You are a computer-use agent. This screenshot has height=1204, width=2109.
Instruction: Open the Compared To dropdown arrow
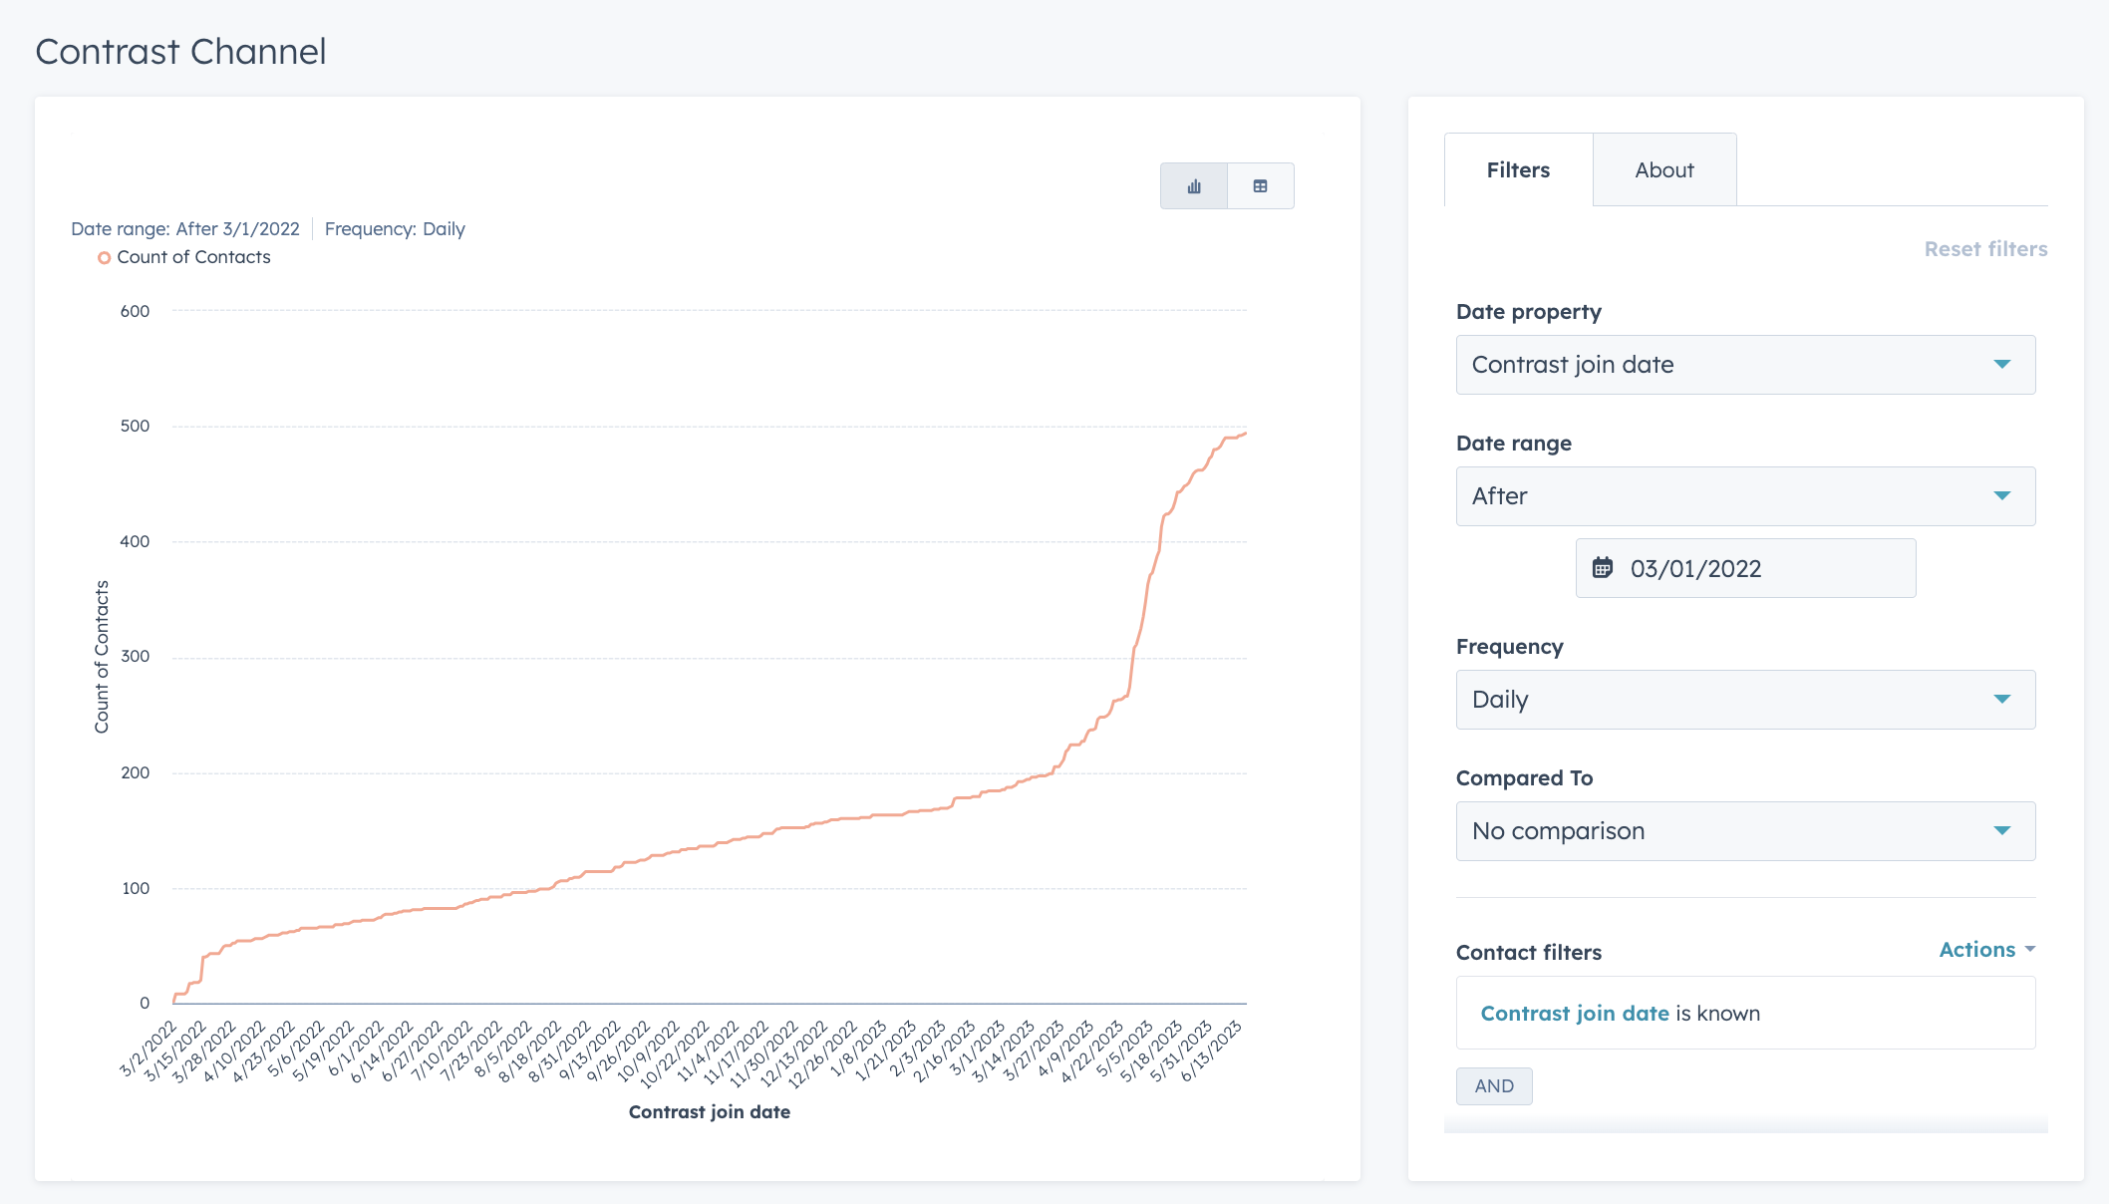click(x=2003, y=830)
